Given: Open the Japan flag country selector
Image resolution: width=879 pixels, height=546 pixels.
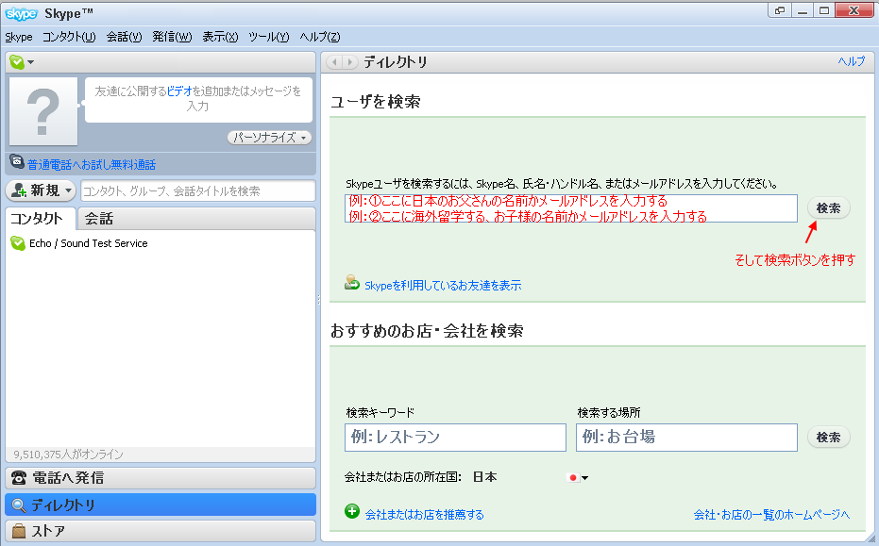Looking at the screenshot, I should 577,478.
